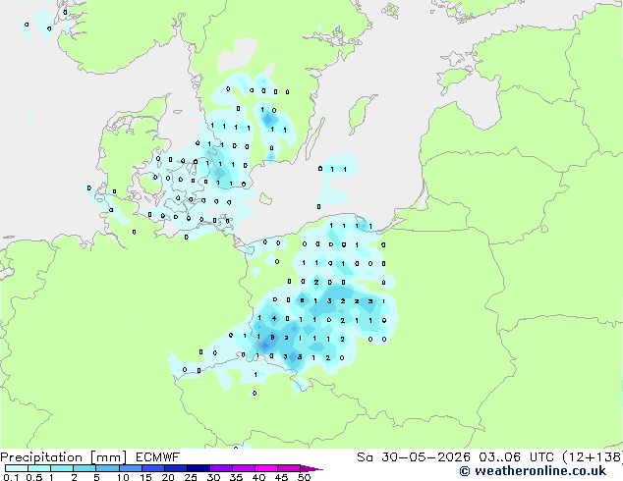The image size is (623, 481).
Task: Click the above-50 mm arrow tip swatch
Action: point(311,468)
